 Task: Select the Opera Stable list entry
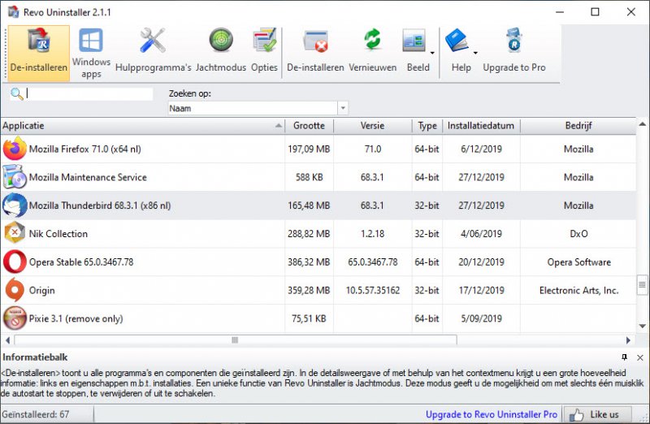[x=81, y=262]
